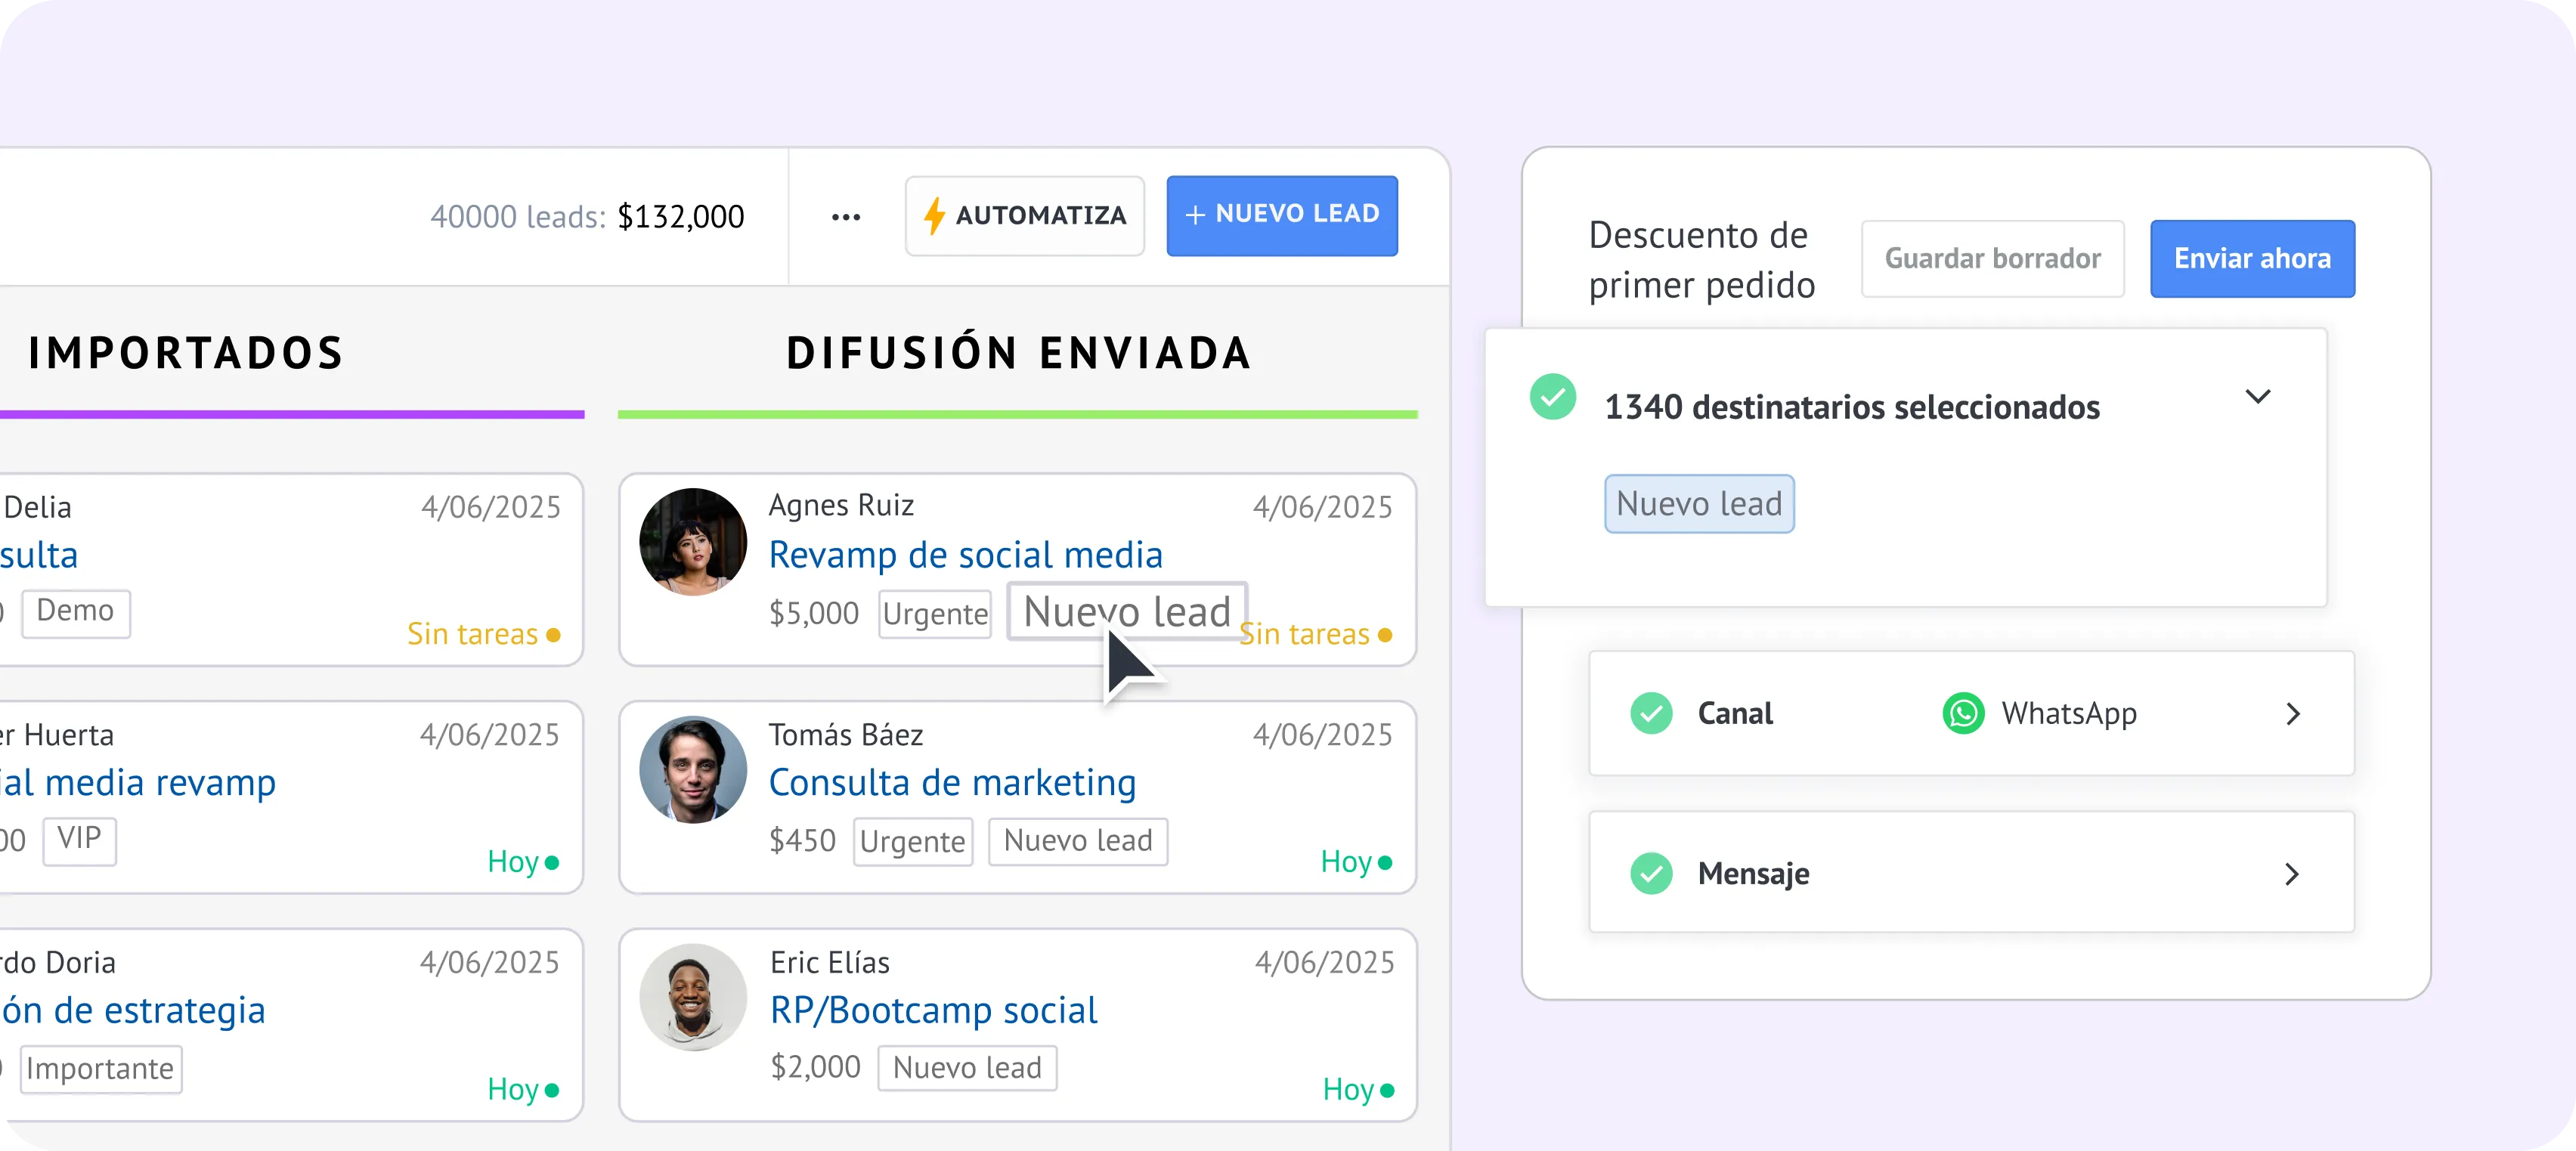Click the lightning bolt Automatiza icon

click(933, 216)
